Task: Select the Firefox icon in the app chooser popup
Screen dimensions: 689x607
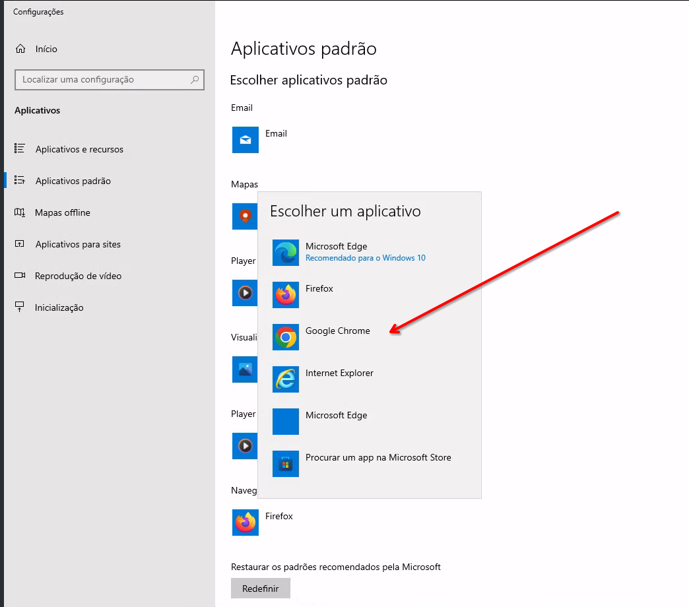Action: click(x=286, y=295)
